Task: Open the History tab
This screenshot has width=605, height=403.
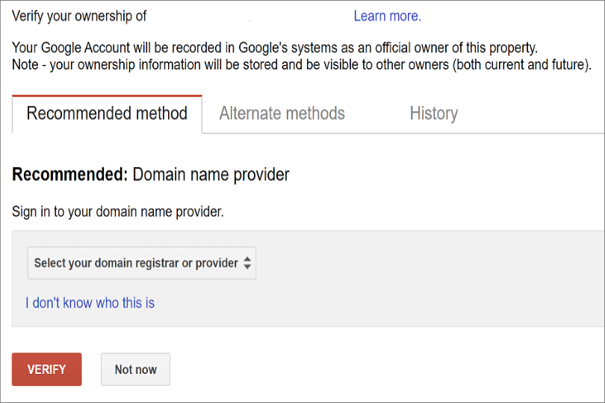Action: coord(433,113)
